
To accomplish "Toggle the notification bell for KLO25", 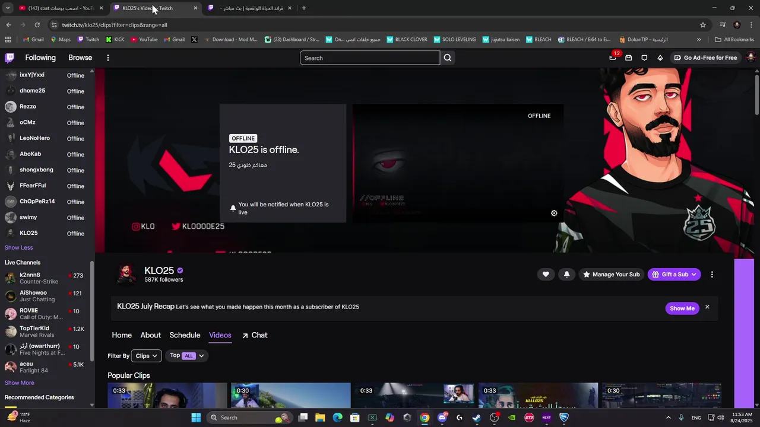I will tap(566, 274).
